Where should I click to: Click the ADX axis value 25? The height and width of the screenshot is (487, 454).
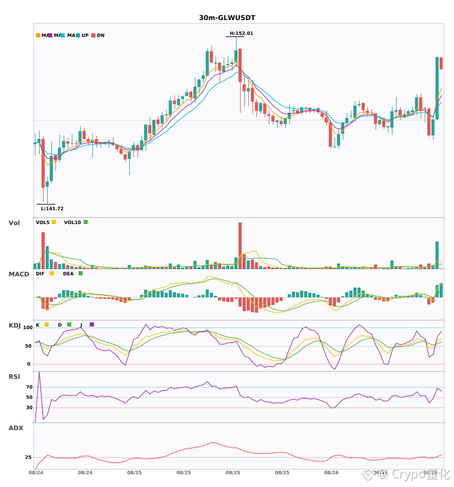pos(28,457)
